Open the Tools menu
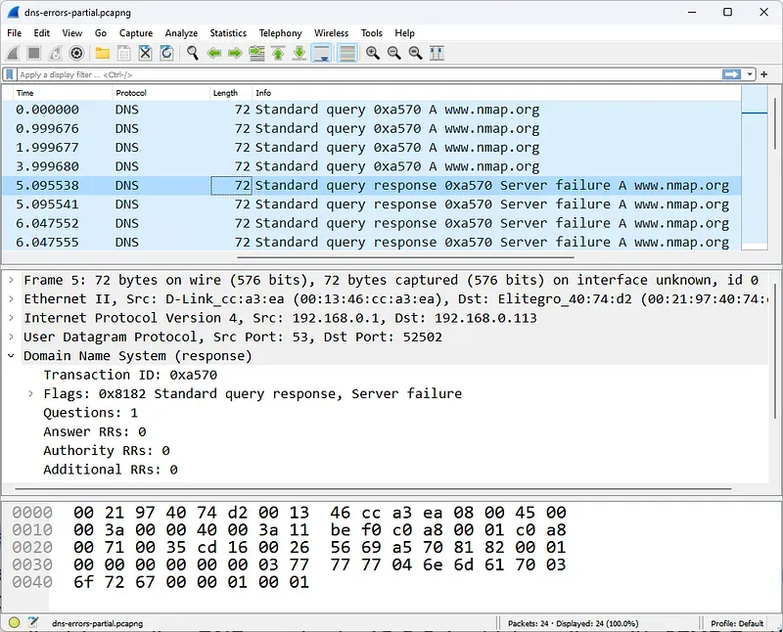783x632 pixels. 372,33
